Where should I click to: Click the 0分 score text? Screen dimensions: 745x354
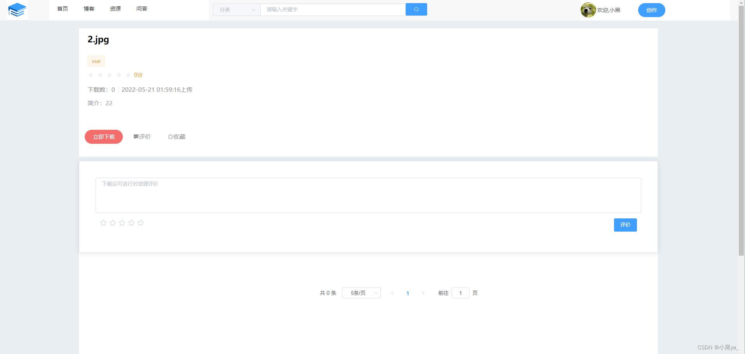(138, 75)
